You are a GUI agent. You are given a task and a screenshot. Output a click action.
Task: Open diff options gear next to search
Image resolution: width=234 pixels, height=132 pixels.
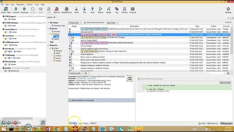(x=228, y=73)
